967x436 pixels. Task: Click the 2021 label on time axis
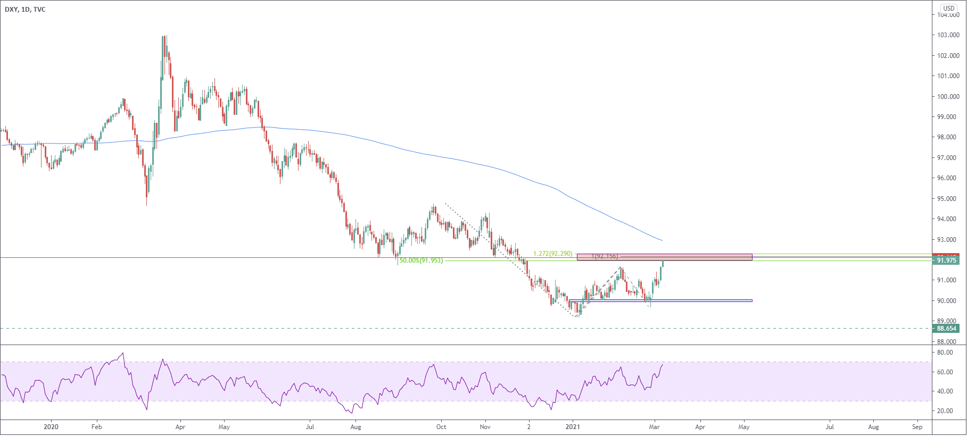573,426
